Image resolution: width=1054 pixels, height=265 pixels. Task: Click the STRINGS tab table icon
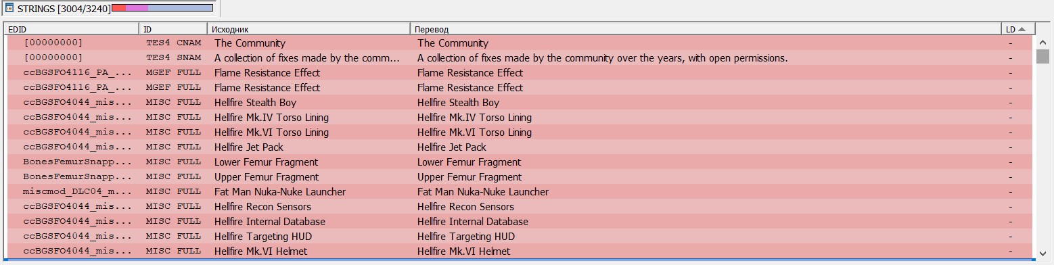(x=9, y=8)
